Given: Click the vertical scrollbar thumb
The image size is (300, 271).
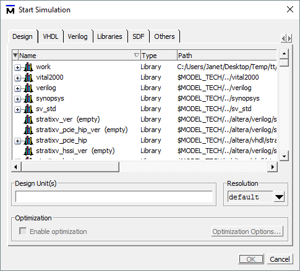Looking at the screenshot, I should click(284, 62).
